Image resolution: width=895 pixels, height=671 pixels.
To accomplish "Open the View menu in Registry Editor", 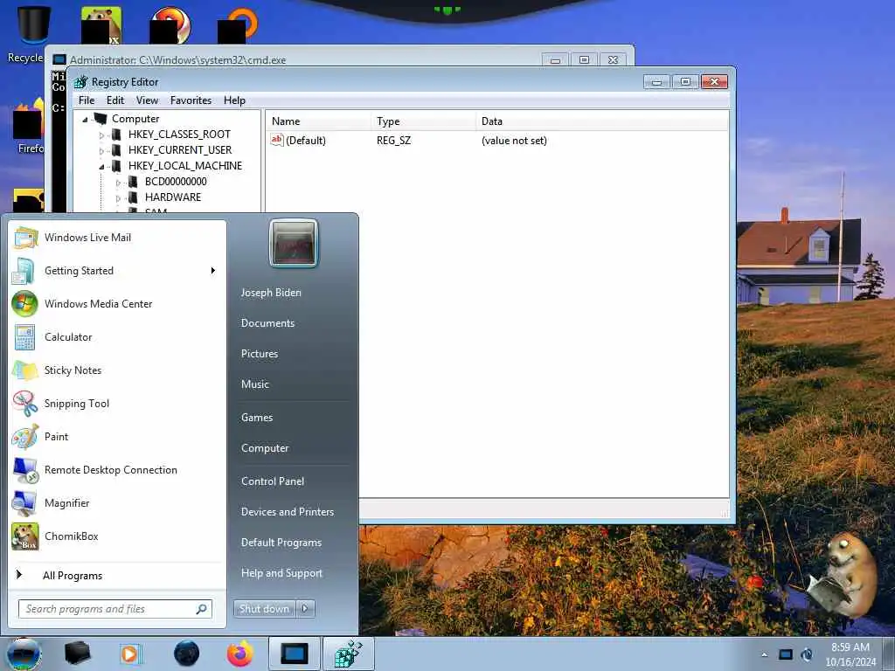I will pyautogui.click(x=147, y=100).
